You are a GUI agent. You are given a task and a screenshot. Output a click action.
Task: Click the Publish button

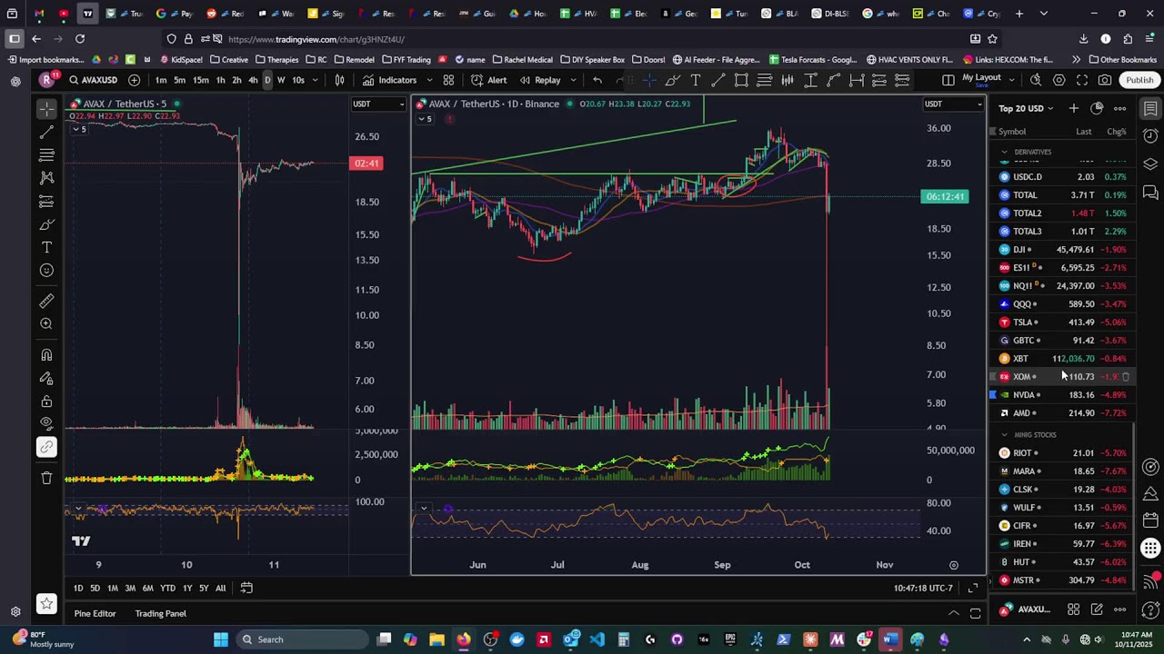click(1139, 80)
